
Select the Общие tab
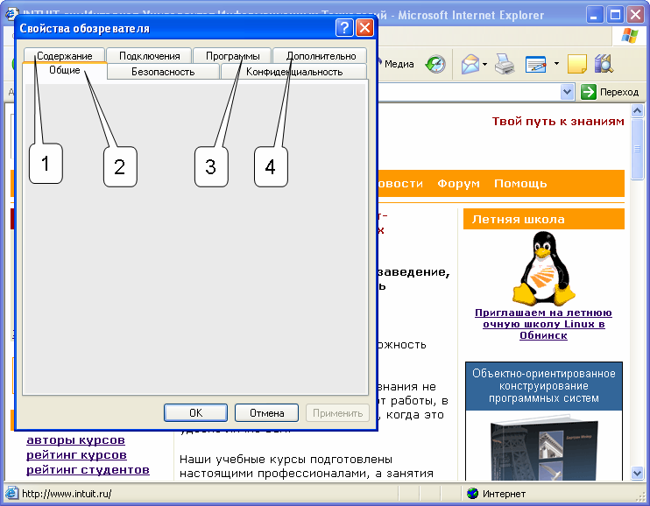65,70
